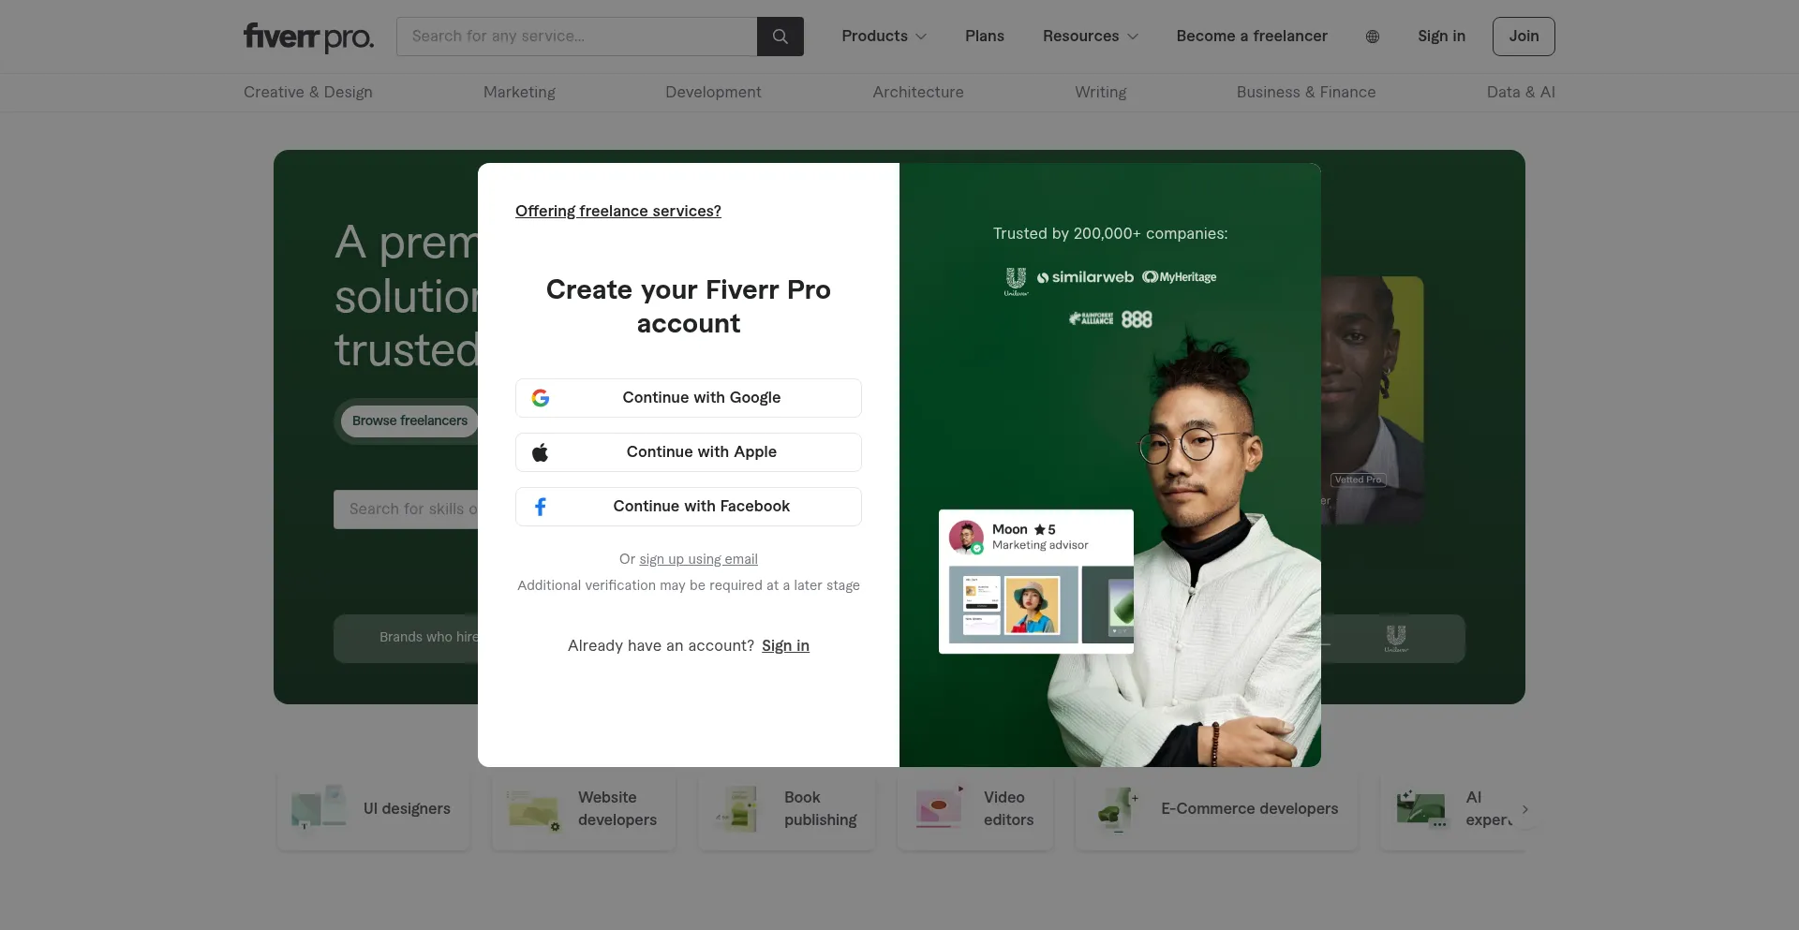The image size is (1799, 930).
Task: Click the Apple logo icon
Action: tap(541, 452)
